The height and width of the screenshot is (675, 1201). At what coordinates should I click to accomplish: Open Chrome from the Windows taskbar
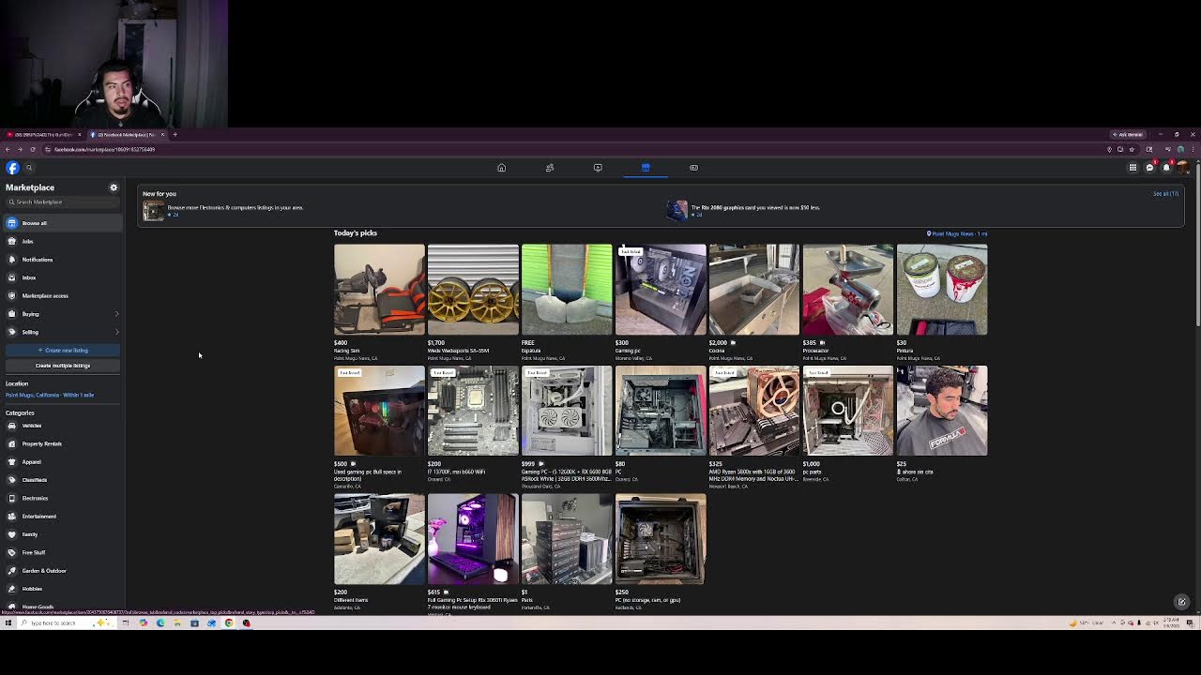[x=229, y=622]
